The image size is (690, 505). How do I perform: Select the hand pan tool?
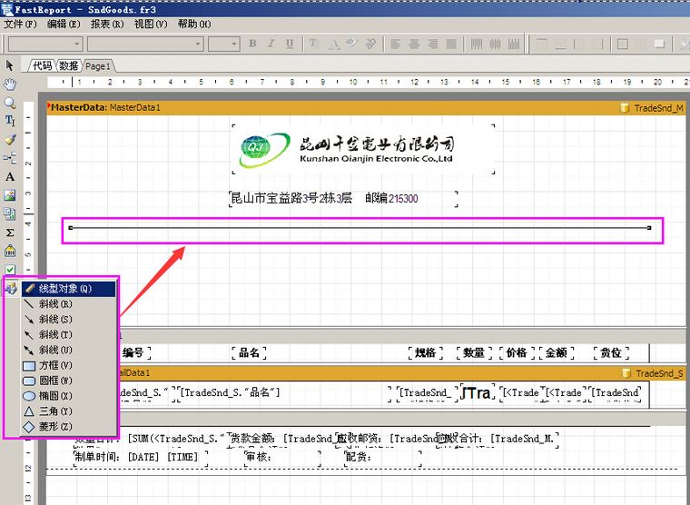point(10,84)
